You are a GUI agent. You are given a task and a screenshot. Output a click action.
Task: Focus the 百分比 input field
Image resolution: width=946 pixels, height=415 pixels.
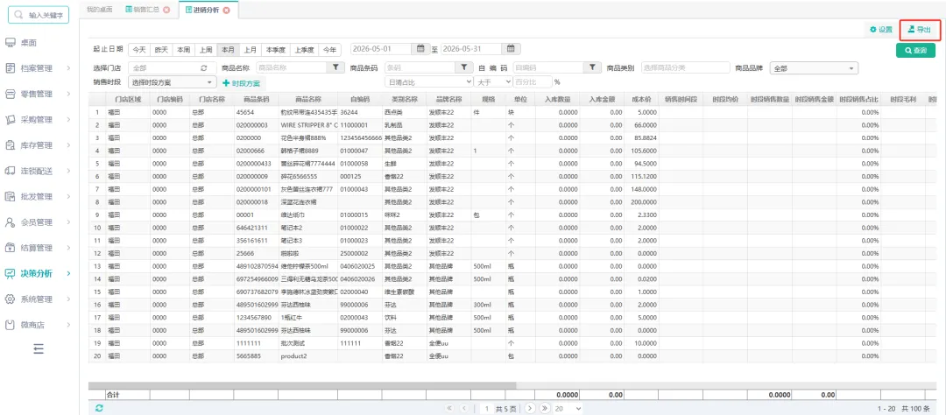(533, 81)
